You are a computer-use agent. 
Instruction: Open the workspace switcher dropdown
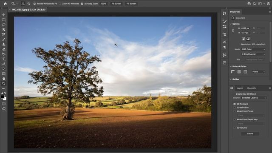(x=261, y=4)
